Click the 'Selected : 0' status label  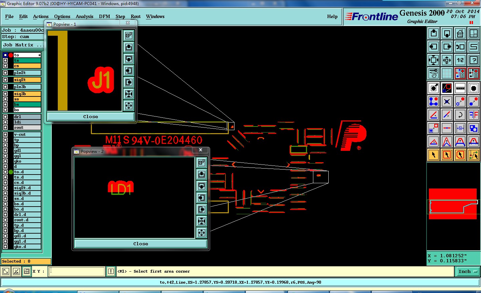point(26,261)
